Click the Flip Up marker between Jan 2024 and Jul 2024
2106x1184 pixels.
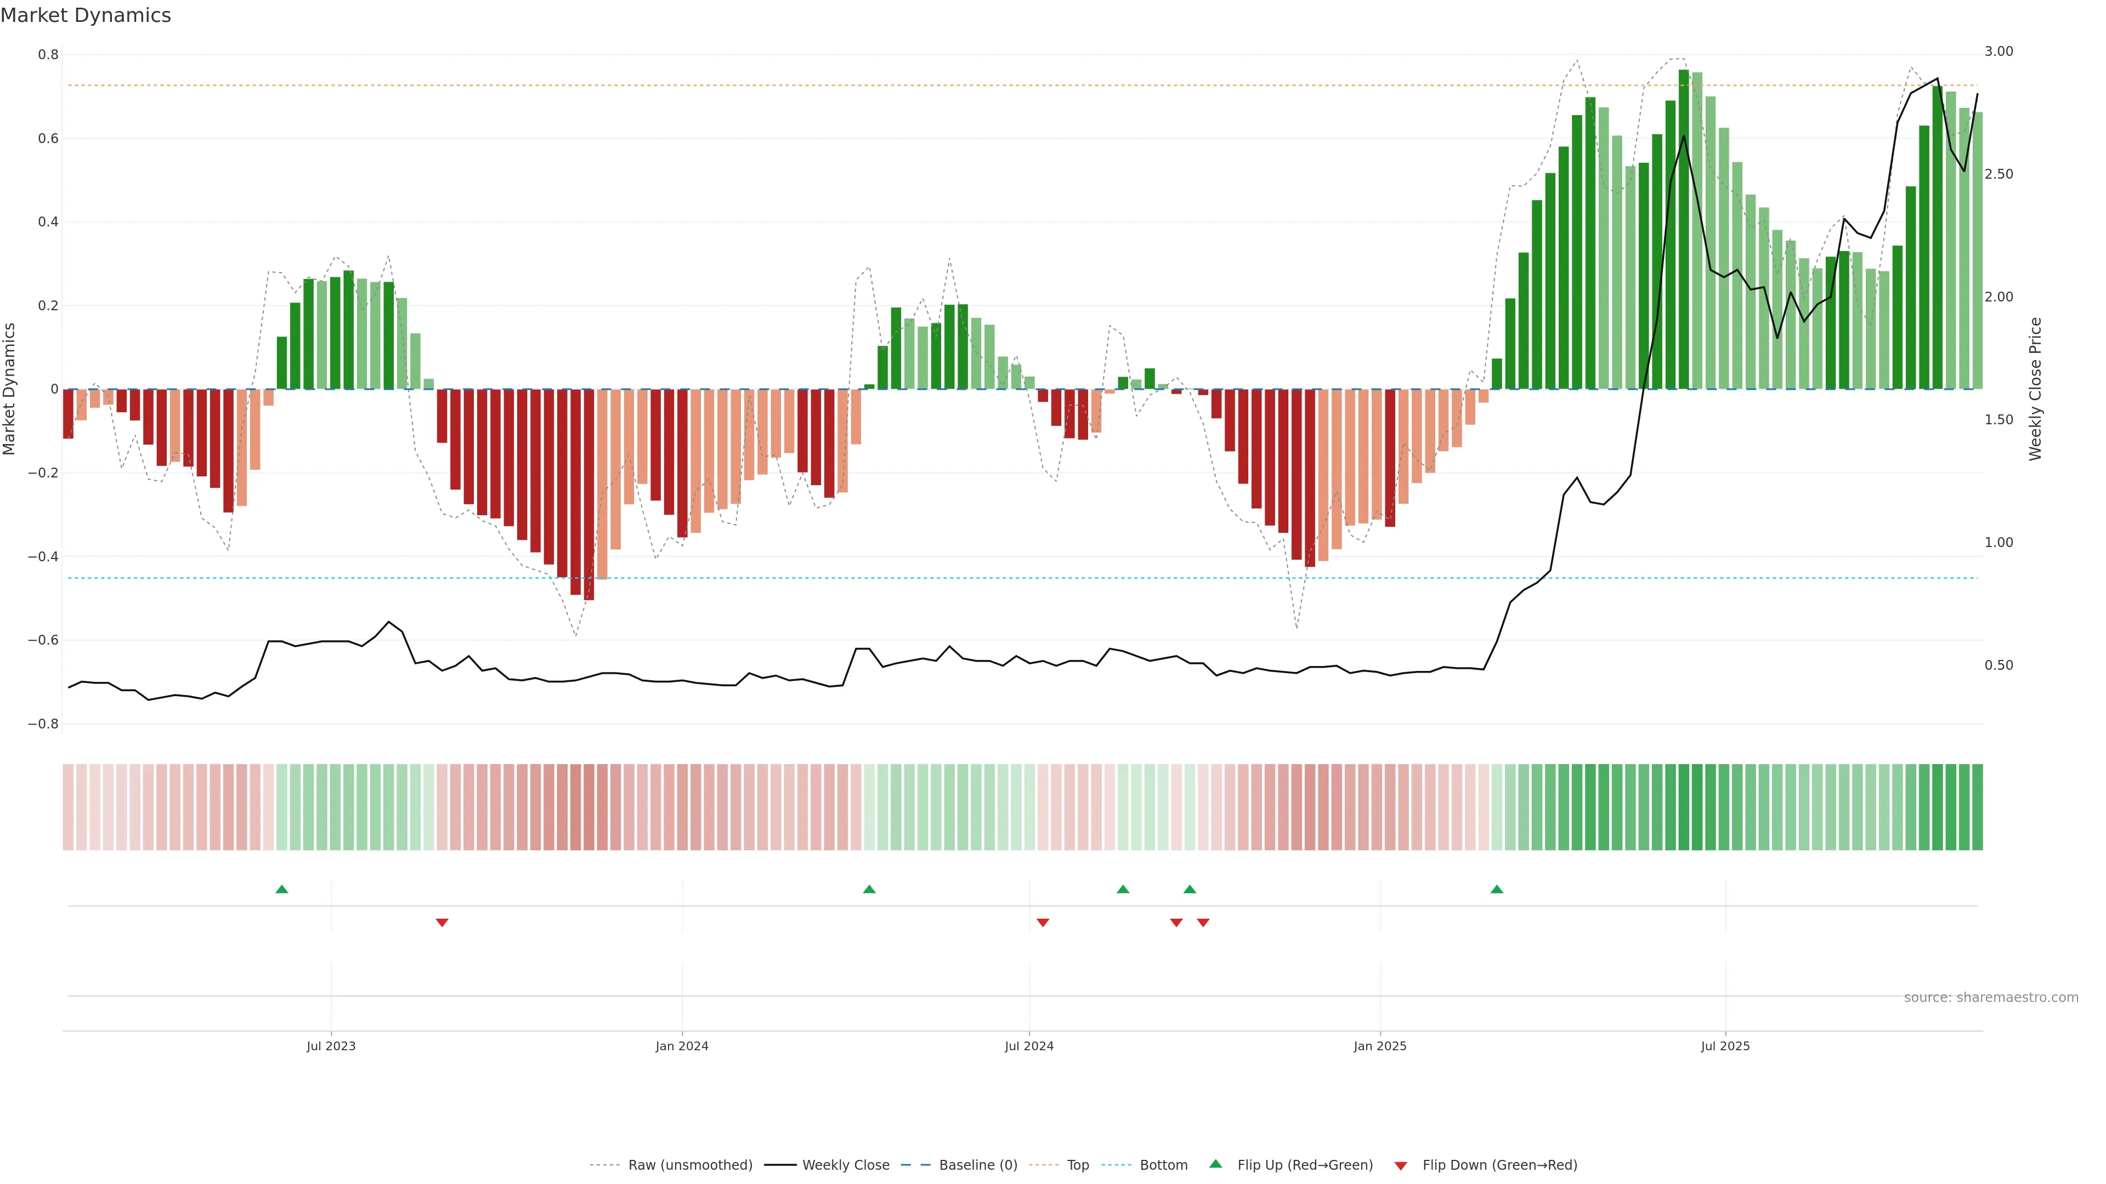(x=869, y=889)
